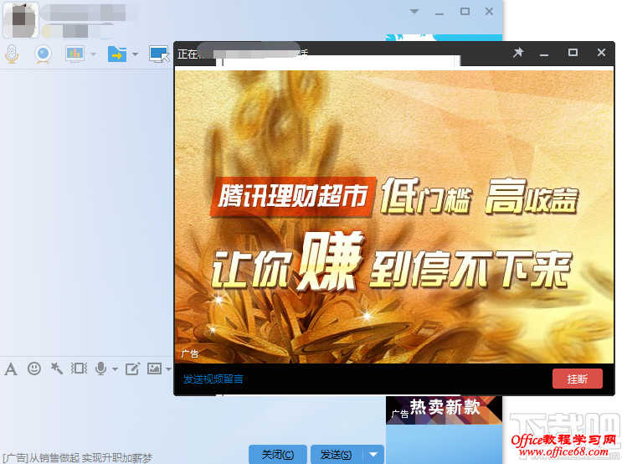Expand the arrow beside the presentation icon
Viewport: 627px width, 464px height.
(93, 54)
